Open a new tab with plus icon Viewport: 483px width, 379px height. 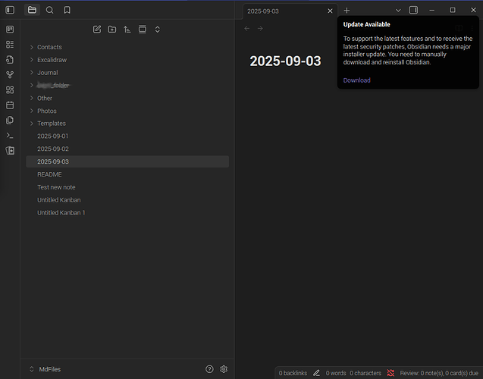click(347, 11)
